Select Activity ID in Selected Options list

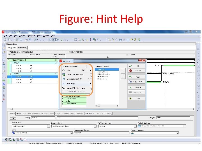[x=107, y=69]
